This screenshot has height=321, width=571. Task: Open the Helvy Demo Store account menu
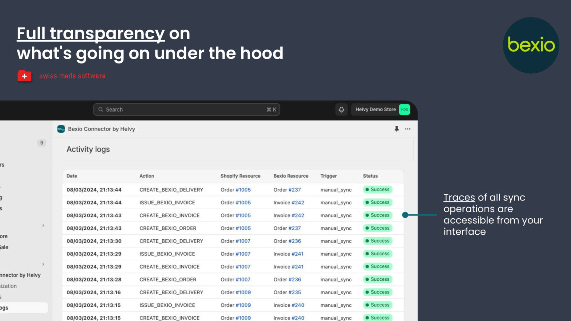click(x=380, y=109)
